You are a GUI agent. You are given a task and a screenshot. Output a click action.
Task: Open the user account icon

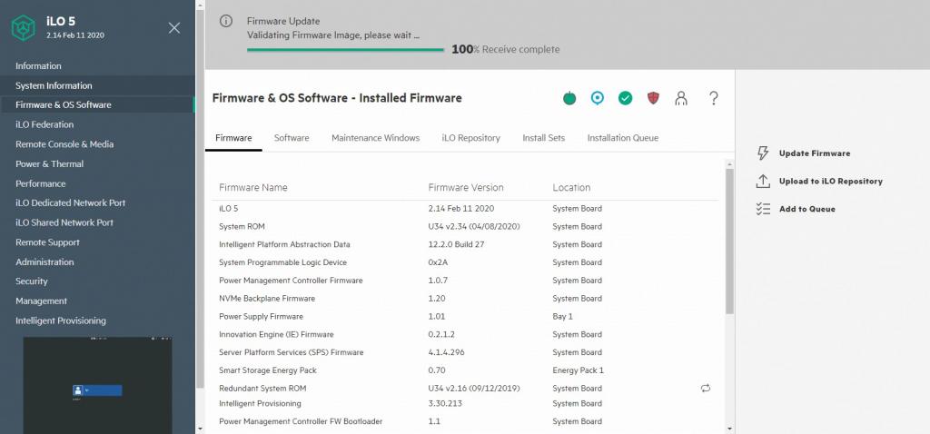click(681, 98)
